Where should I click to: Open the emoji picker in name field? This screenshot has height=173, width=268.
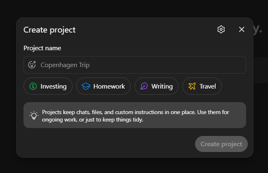click(x=32, y=65)
